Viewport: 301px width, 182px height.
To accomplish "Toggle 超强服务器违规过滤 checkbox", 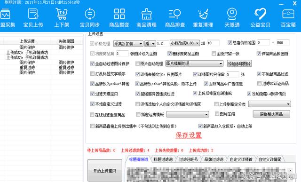I will point(137,94).
